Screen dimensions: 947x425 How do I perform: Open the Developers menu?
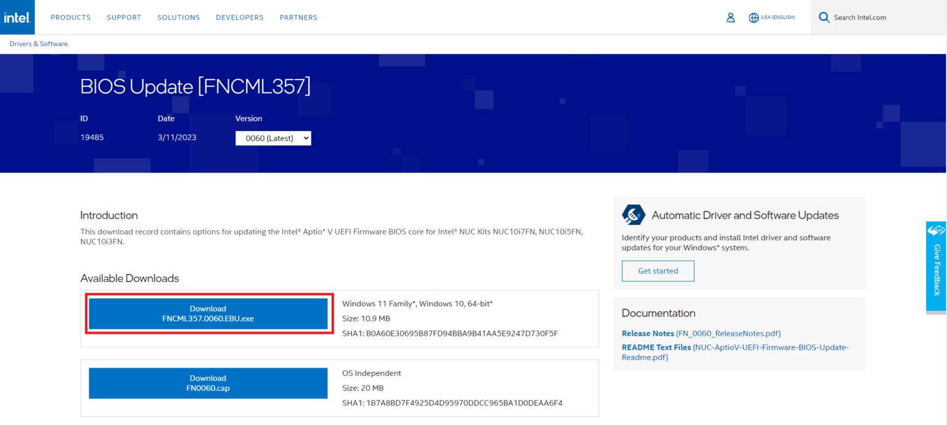click(x=239, y=17)
